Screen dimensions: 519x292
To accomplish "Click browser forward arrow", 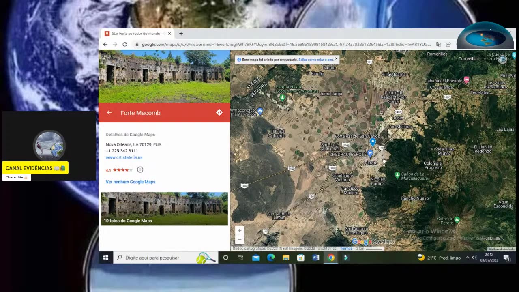I will 115,44.
